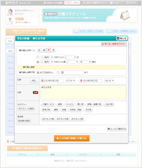Viewport: 142px width, 168px height.
Task: Click the orange この内容で登録して閉じる button
Action: (72, 138)
